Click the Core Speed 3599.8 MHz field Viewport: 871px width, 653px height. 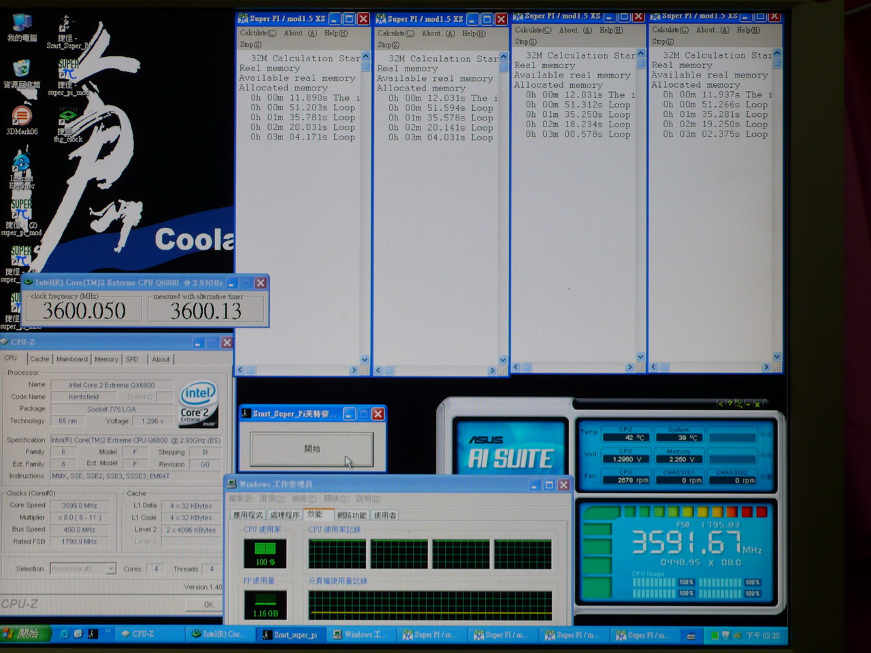pyautogui.click(x=79, y=505)
